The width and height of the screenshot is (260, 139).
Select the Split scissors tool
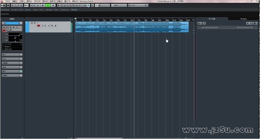[x=65, y=5]
